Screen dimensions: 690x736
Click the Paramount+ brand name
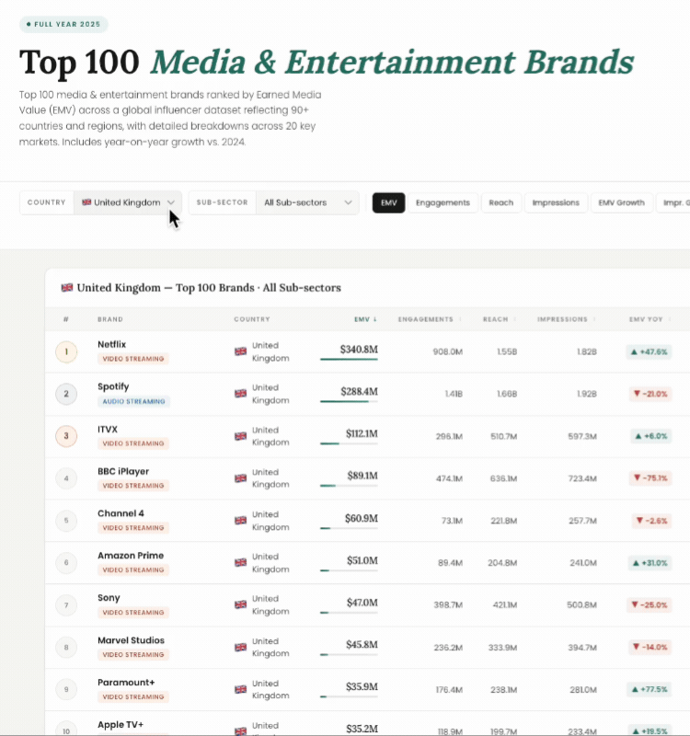click(126, 683)
